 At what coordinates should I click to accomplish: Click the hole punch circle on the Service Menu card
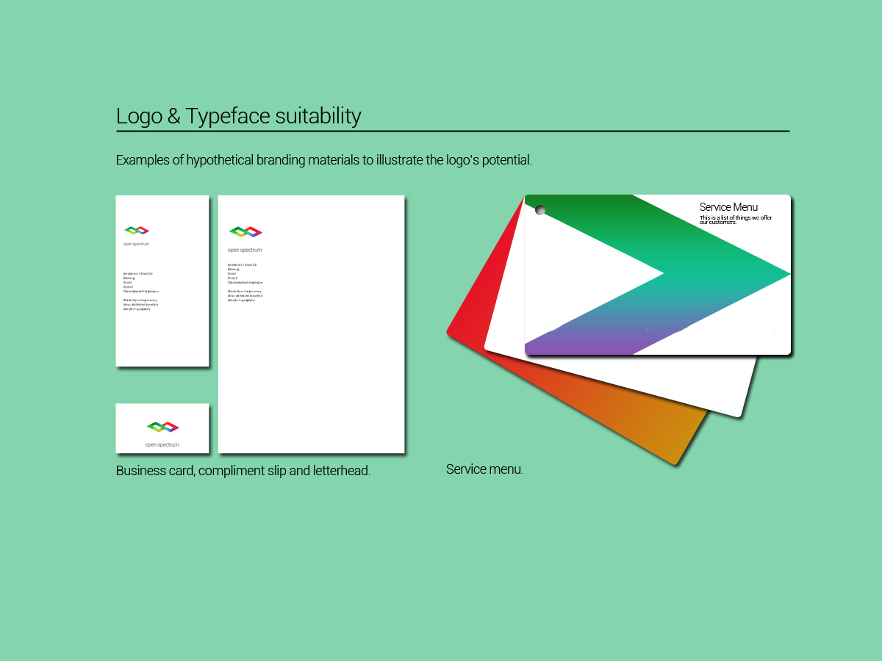click(x=542, y=209)
